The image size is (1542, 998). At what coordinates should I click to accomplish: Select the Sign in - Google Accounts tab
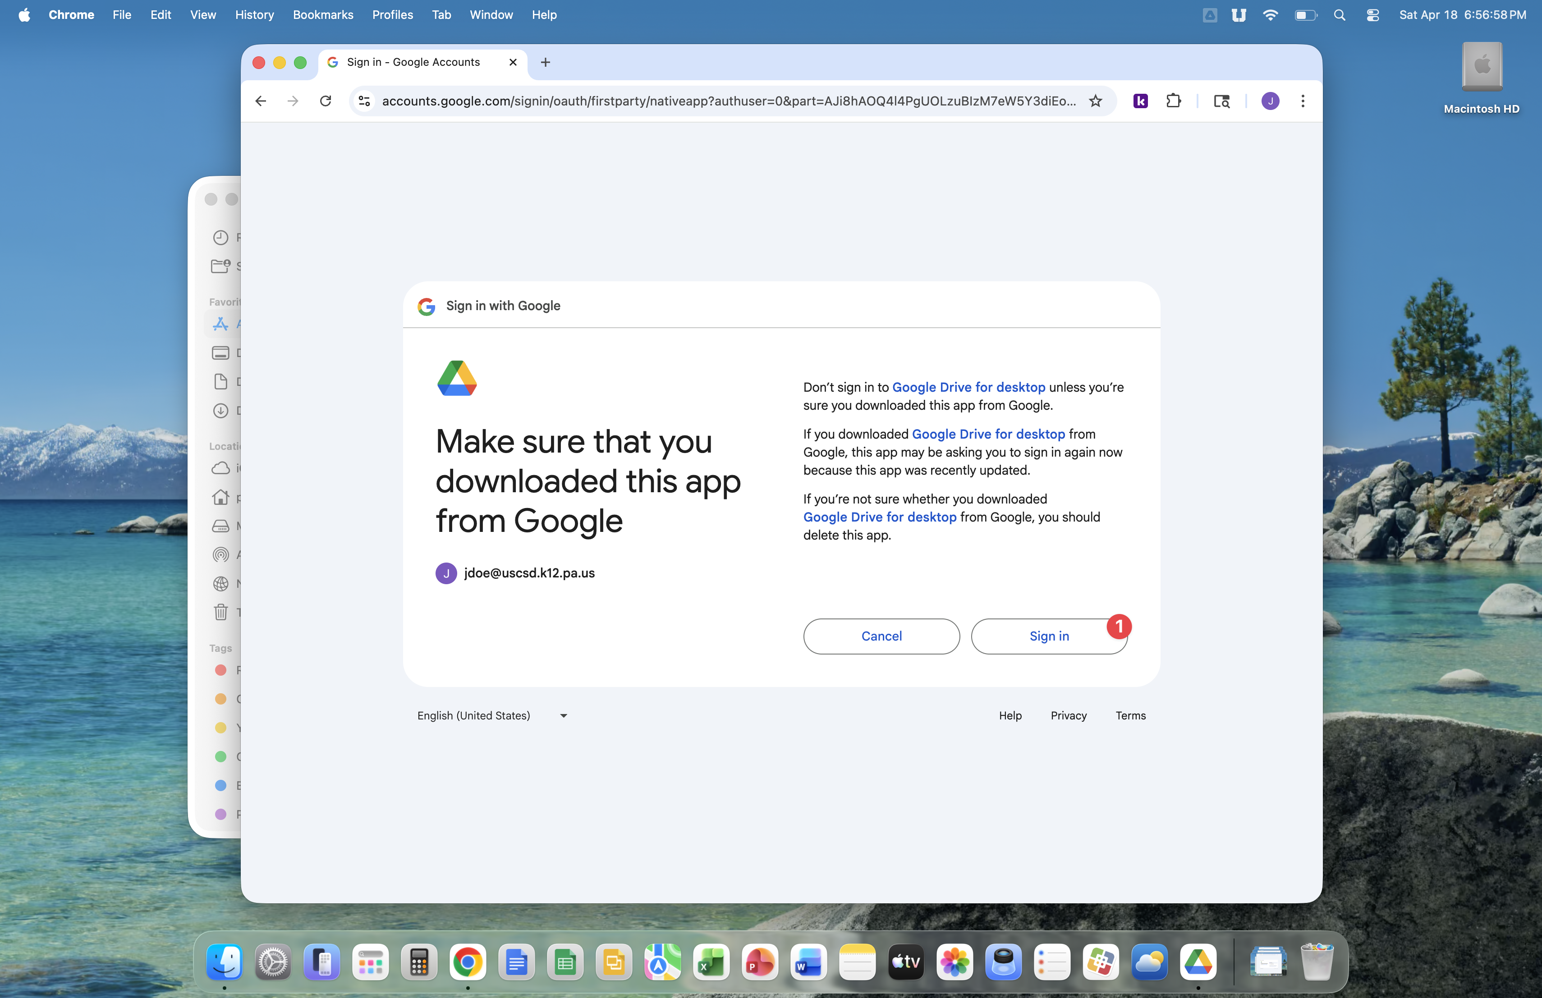[x=413, y=62]
